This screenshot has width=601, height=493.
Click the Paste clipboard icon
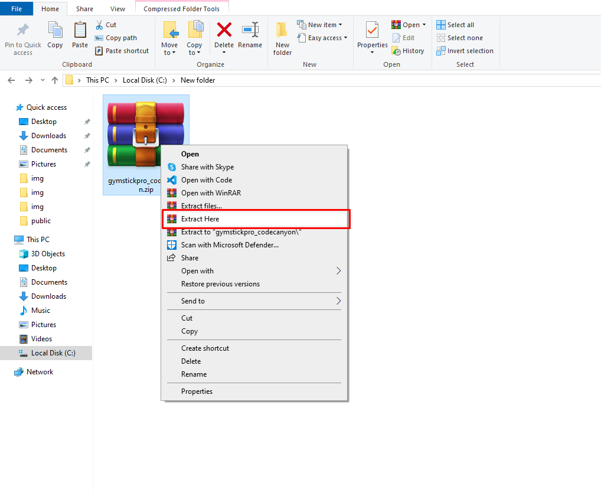pos(80,31)
